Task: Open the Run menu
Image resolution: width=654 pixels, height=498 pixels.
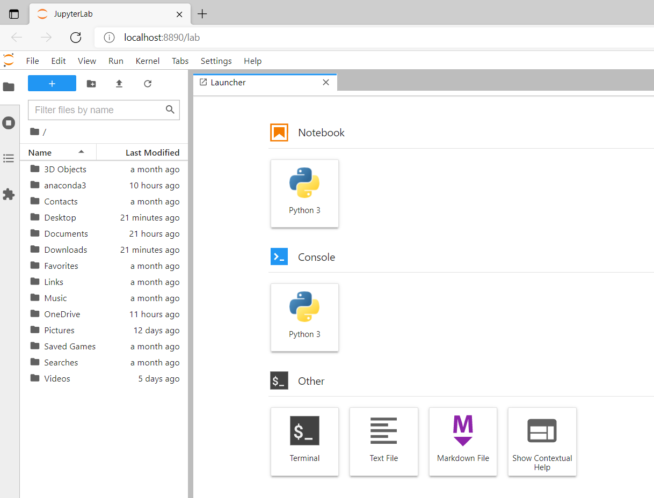Action: [x=116, y=61]
